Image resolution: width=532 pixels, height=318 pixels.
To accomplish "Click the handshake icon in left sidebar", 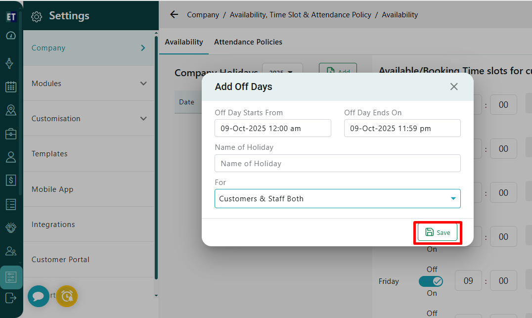I will tap(11, 227).
